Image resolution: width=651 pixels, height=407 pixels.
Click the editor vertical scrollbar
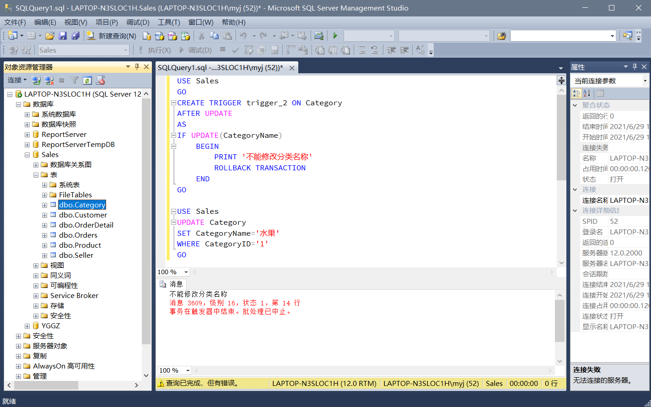click(561, 137)
